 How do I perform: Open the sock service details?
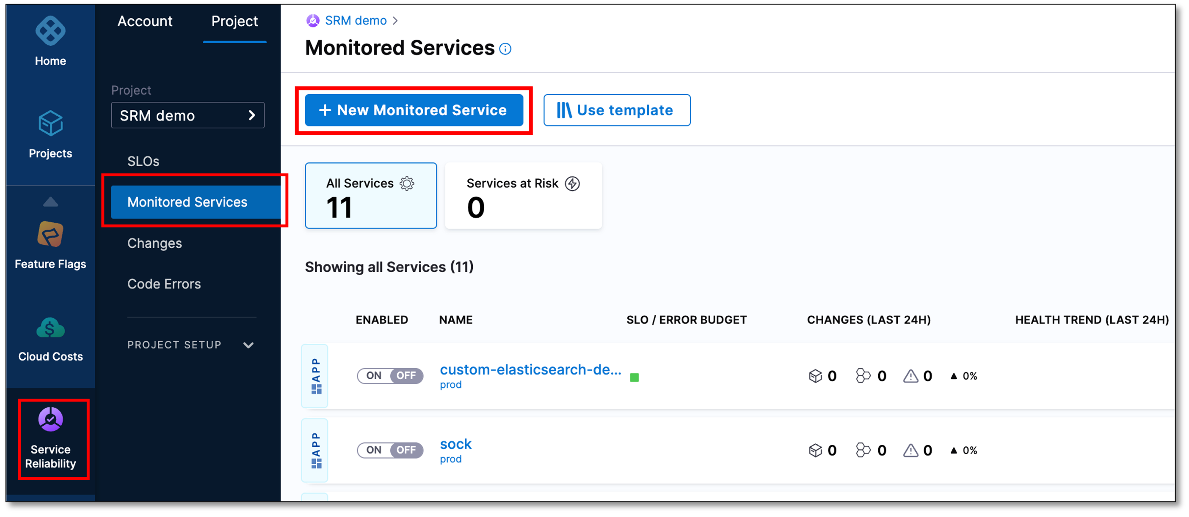455,444
